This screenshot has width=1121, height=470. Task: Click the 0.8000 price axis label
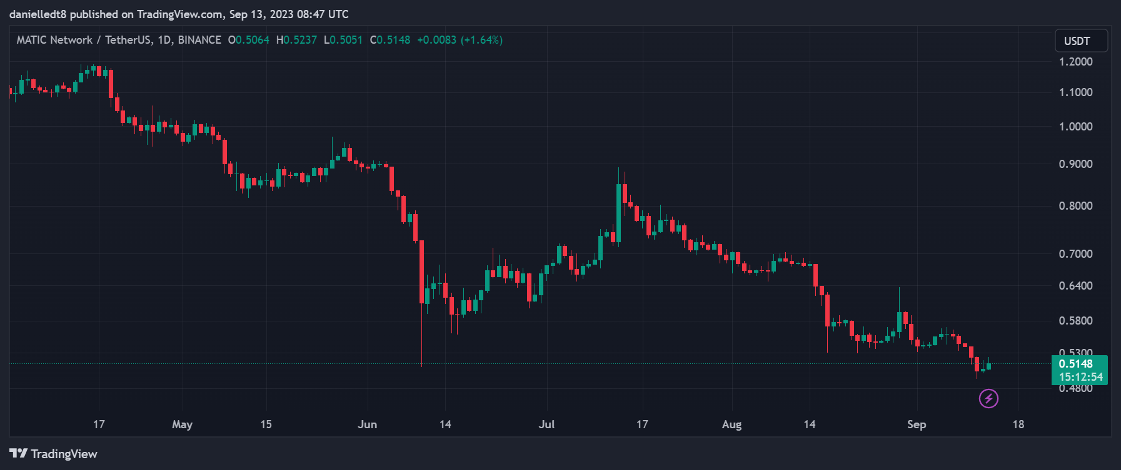(x=1076, y=206)
